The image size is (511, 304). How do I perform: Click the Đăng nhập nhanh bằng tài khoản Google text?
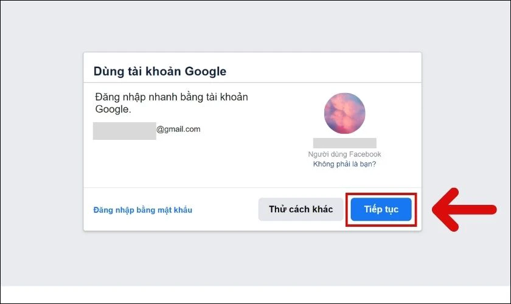(172, 103)
